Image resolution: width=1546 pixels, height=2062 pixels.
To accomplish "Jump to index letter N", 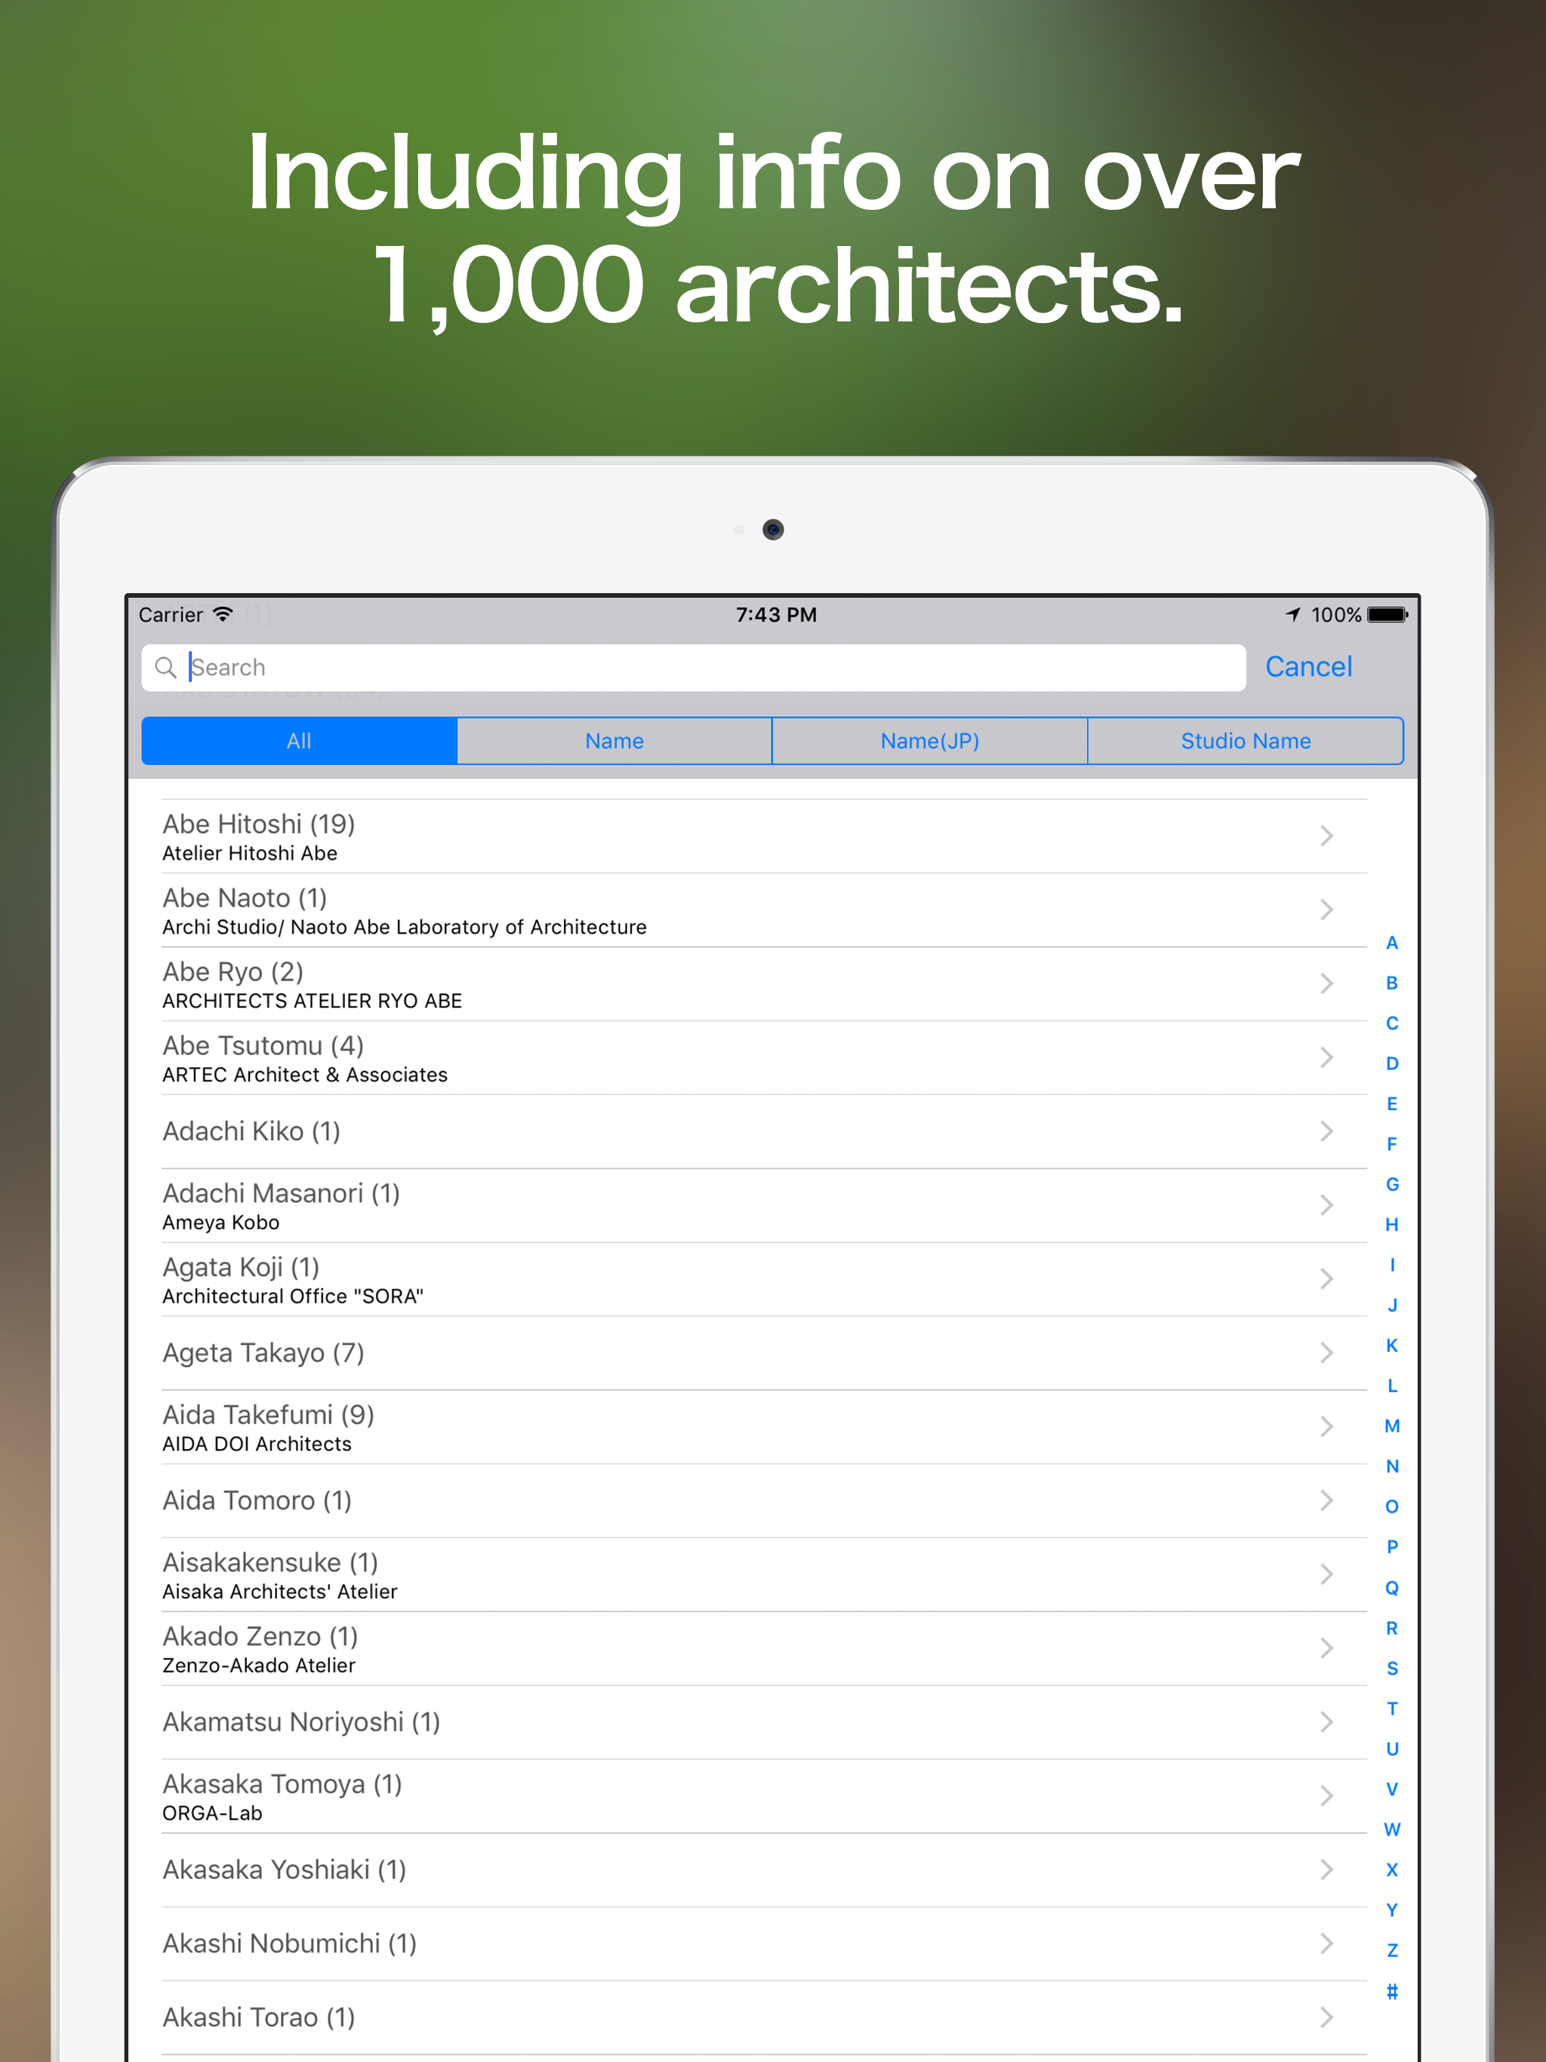I will click(1392, 1466).
